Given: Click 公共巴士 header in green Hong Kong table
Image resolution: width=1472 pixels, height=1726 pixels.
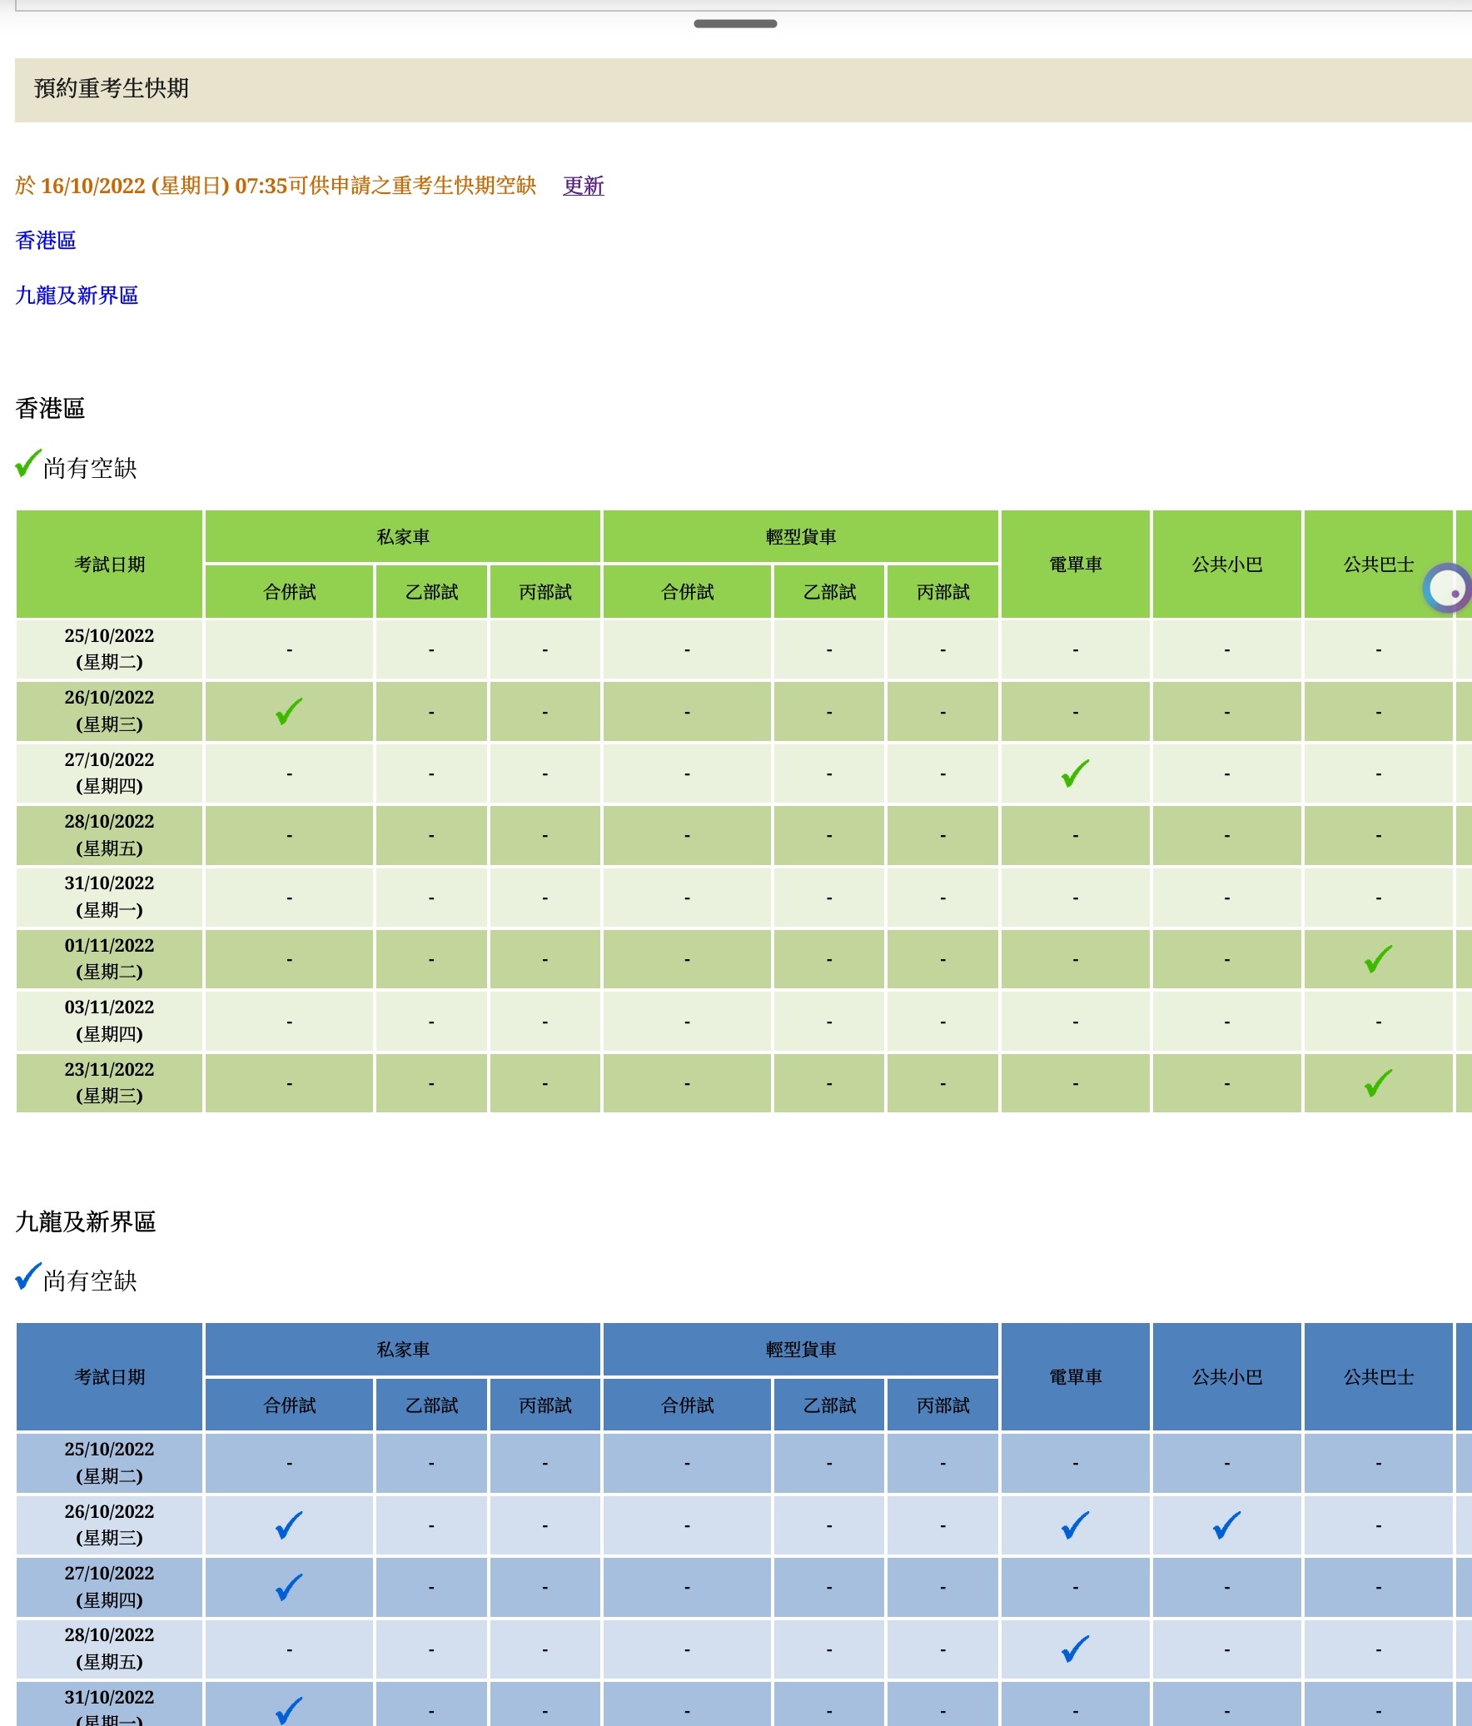Looking at the screenshot, I should pyautogui.click(x=1378, y=564).
